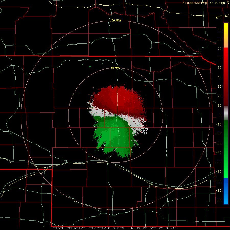Click the positive 40 value on velocity scale

(220, 77)
